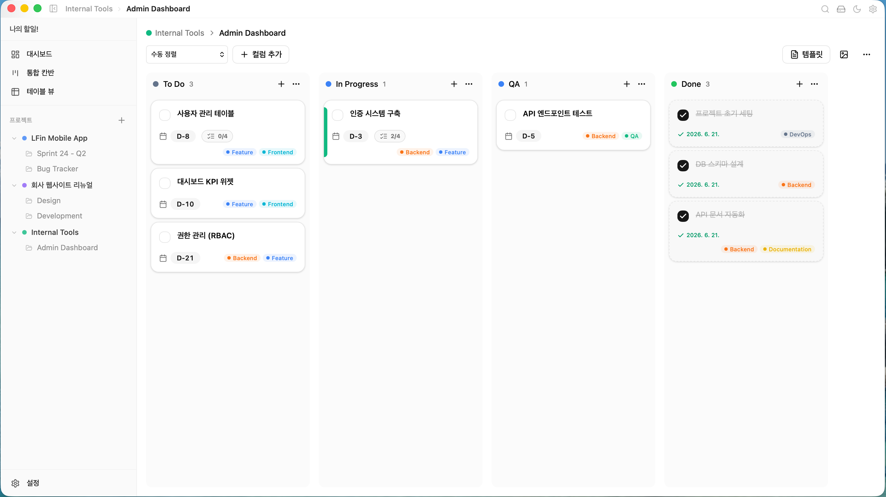Screen dimensions: 886x497
Task: Open the inbox tray icon in title bar
Action: [841, 9]
